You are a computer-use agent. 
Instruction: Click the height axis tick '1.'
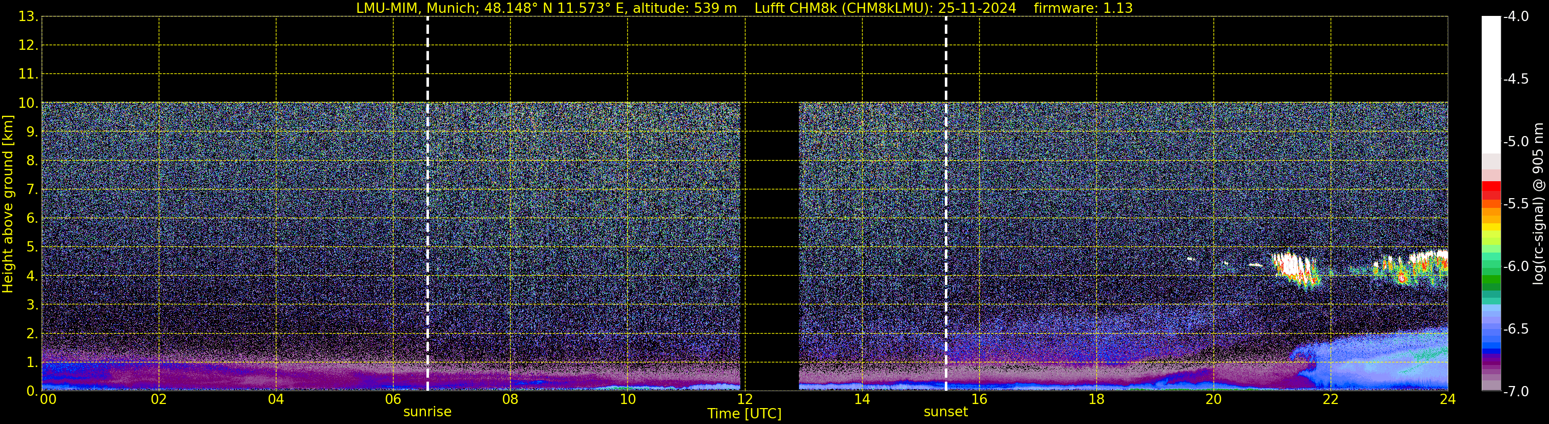(x=32, y=363)
